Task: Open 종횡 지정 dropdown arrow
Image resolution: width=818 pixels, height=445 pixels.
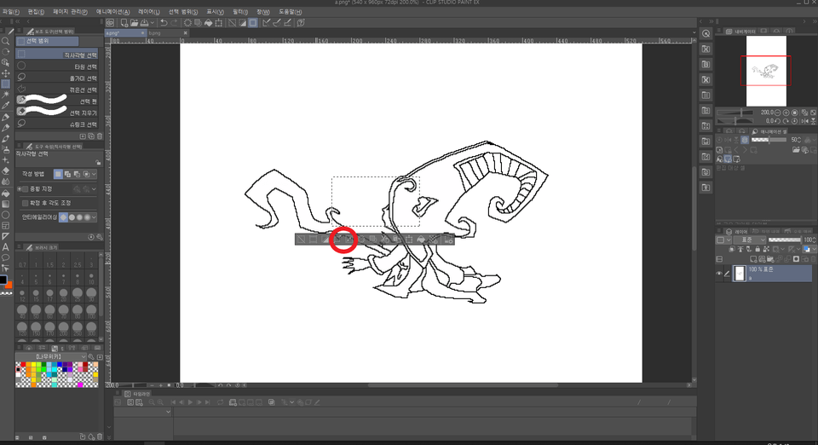Action: (x=94, y=189)
